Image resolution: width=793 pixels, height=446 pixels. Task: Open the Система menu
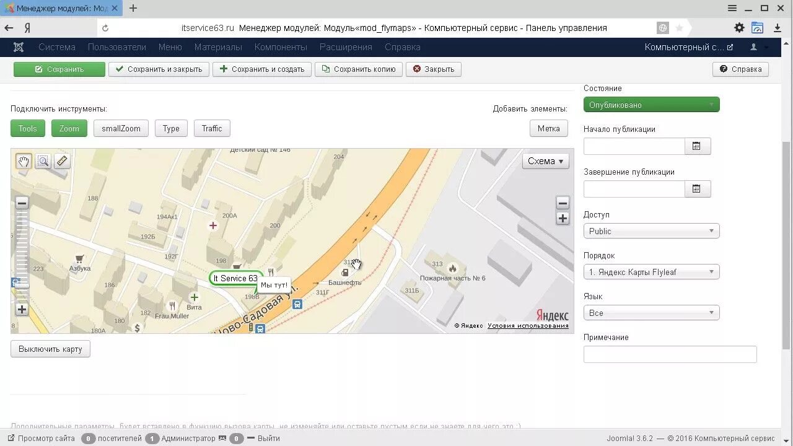coord(57,47)
